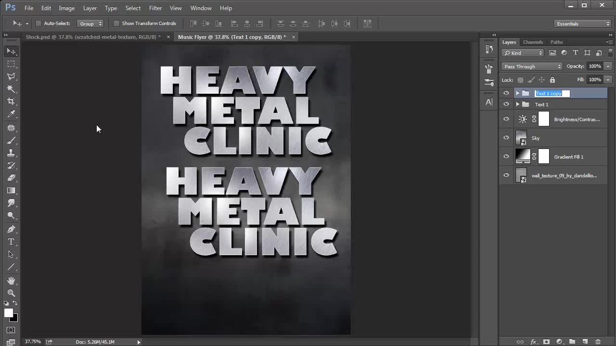Expand the Text 1 layer group
This screenshot has height=346, width=616.
point(518,104)
